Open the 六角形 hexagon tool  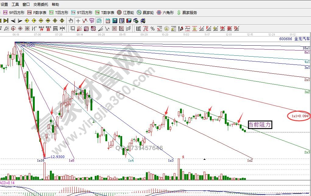click(x=165, y=12)
